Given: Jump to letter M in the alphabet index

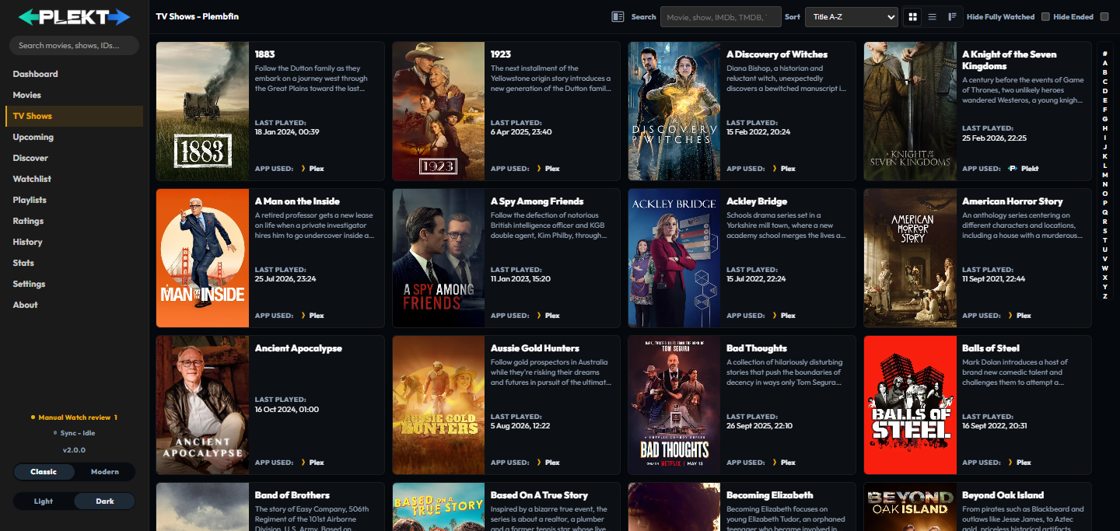Looking at the screenshot, I should 1104,175.
